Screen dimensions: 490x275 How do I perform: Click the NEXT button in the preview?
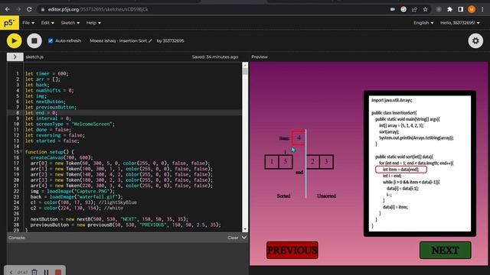(x=446, y=250)
